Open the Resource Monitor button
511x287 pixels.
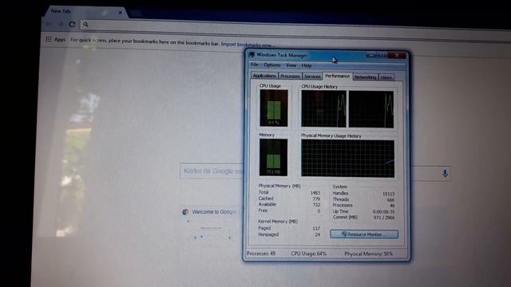tap(364, 234)
